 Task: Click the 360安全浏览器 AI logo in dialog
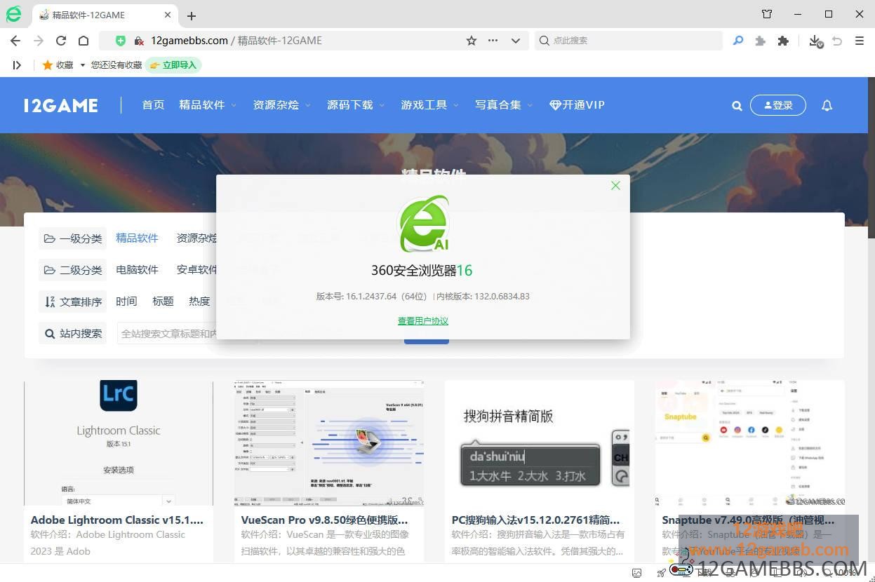(x=424, y=224)
